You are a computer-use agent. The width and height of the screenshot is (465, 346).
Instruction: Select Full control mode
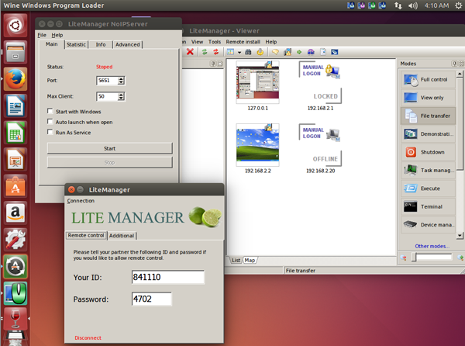(x=428, y=80)
